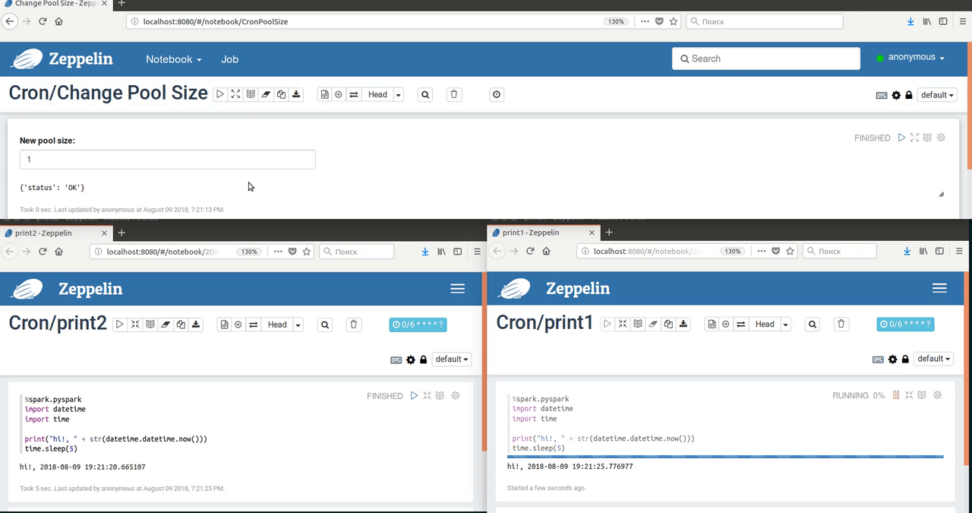The height and width of the screenshot is (513, 972).
Task: Search code in Cron/print2 notebook
Action: (x=325, y=325)
